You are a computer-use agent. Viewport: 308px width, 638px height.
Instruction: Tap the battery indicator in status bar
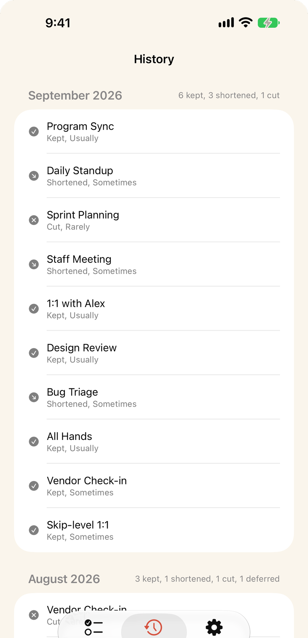[x=269, y=23]
